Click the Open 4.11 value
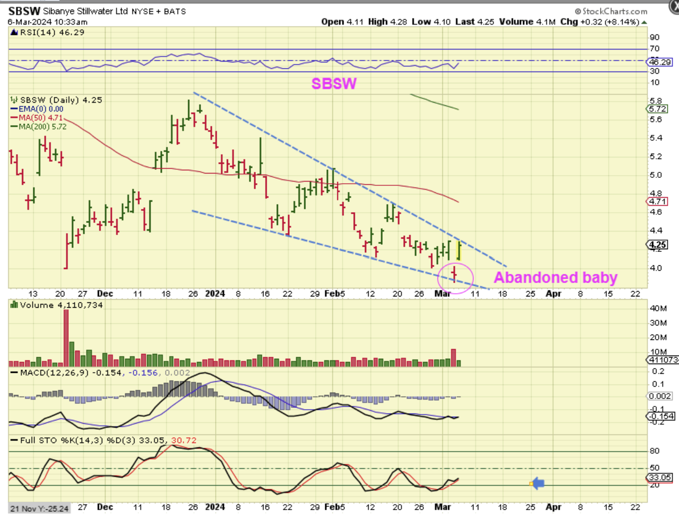 (342, 22)
